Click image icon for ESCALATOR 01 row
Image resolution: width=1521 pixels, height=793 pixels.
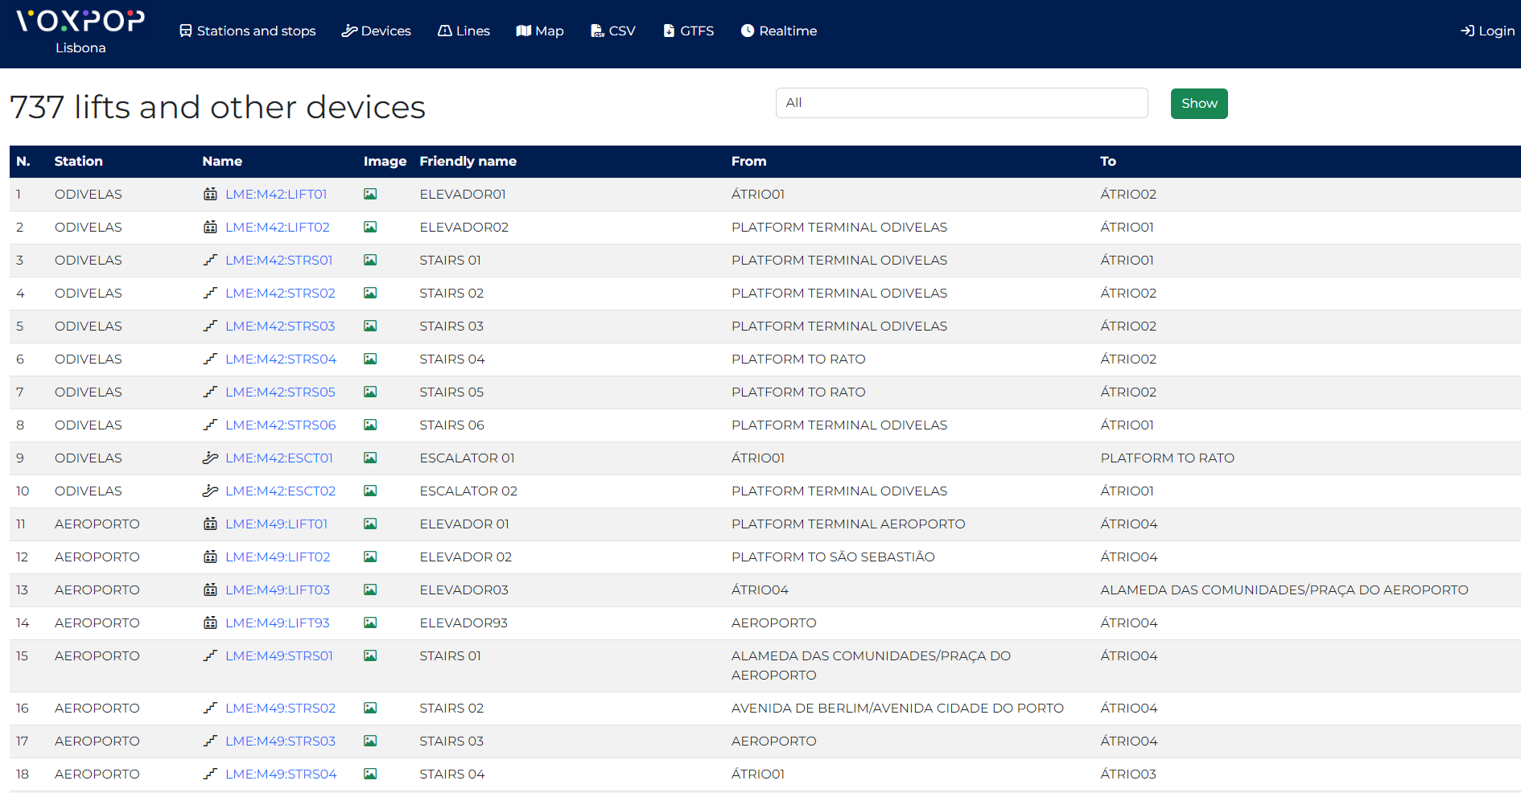[x=370, y=458]
